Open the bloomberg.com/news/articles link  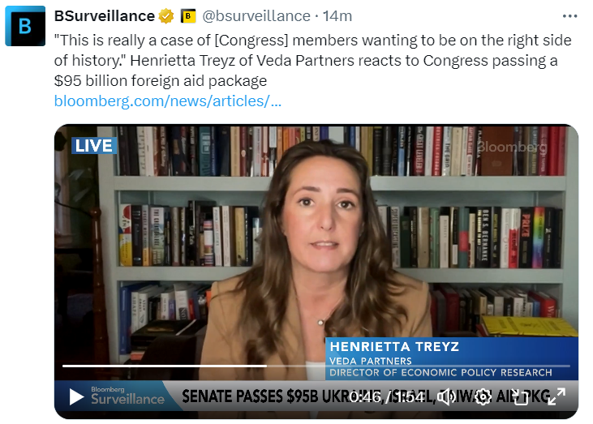pyautogui.click(x=168, y=101)
